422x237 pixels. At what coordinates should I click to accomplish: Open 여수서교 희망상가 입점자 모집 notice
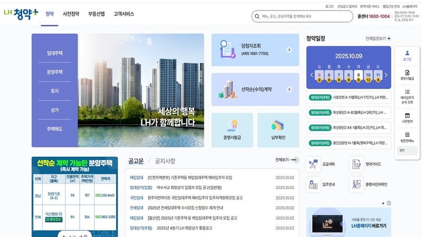coord(189,187)
